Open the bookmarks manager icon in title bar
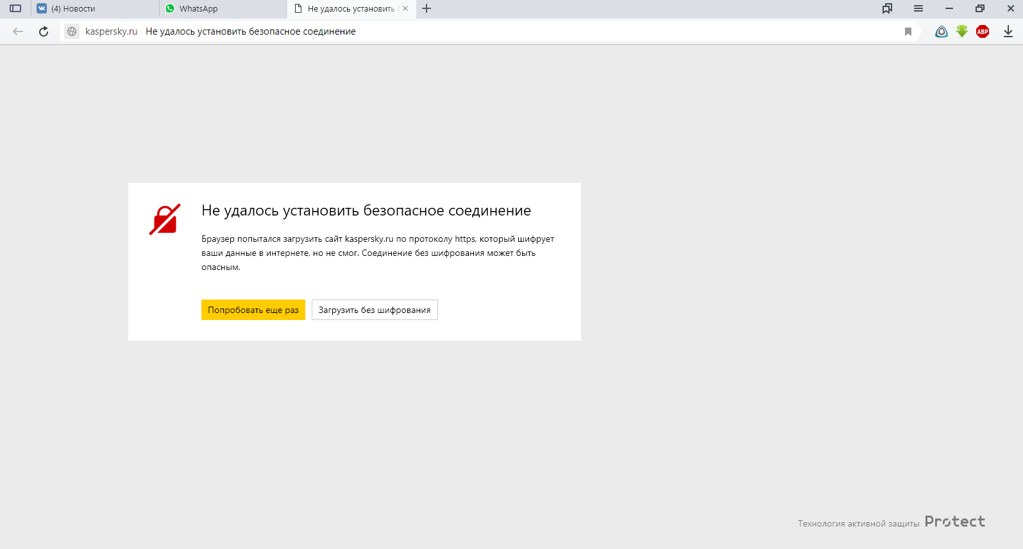Viewport: 1023px width, 549px height. click(887, 8)
